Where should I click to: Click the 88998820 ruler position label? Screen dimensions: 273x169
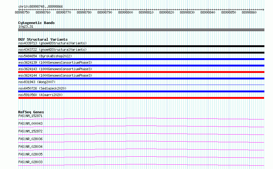tap(167, 12)
